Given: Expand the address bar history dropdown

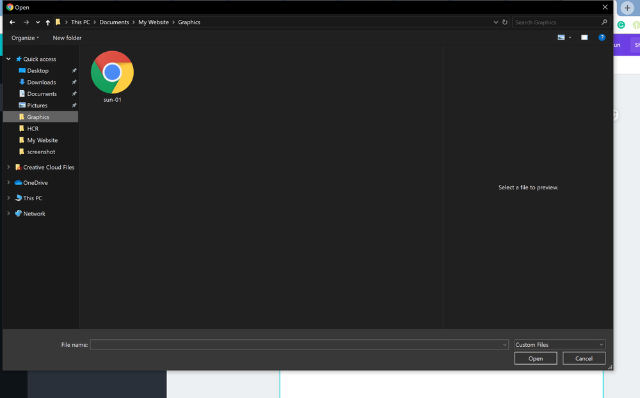Looking at the screenshot, I should [x=495, y=22].
